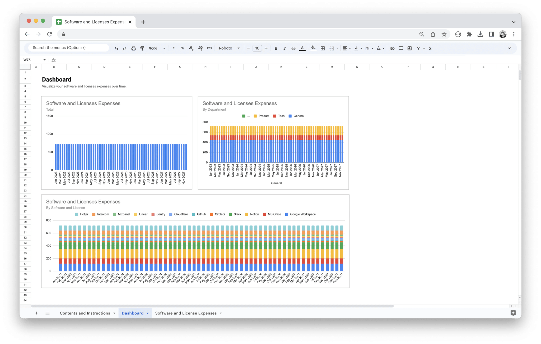Apply currency format with the £ icon

(174, 48)
